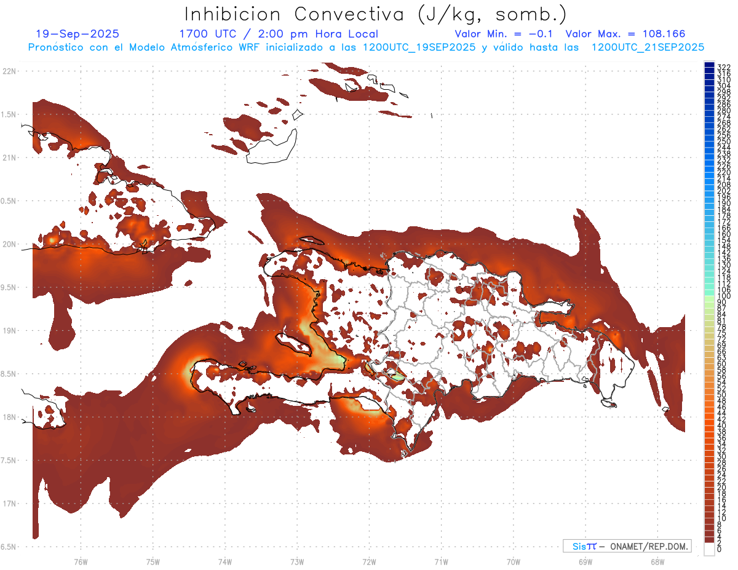The image size is (738, 570).
Task: Click the 22N latitude axis label
Action: pos(10,71)
